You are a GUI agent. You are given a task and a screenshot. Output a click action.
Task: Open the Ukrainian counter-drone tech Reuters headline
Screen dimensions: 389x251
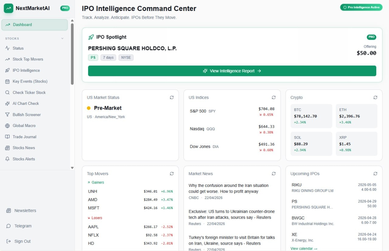[232, 215]
